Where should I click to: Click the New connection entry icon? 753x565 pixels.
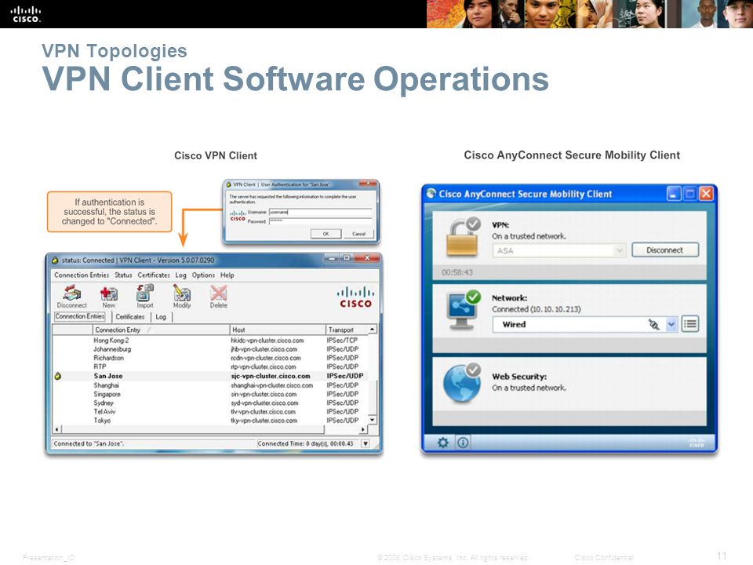click(x=108, y=293)
